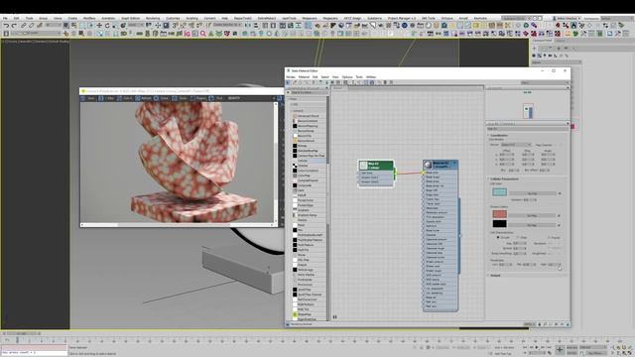Click Pick Material eyedropper in Slate toolbar
This screenshot has width=635, height=357.
click(295, 82)
